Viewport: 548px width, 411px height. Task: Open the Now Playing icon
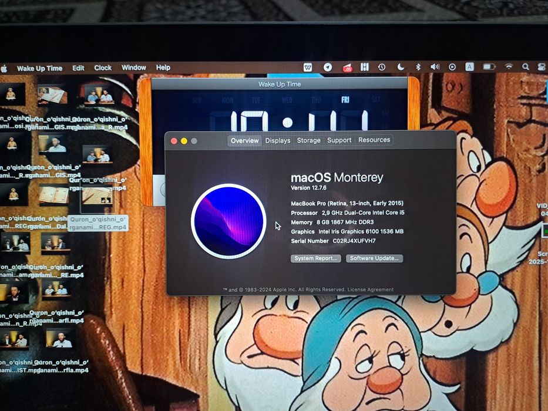pyautogui.click(x=452, y=67)
